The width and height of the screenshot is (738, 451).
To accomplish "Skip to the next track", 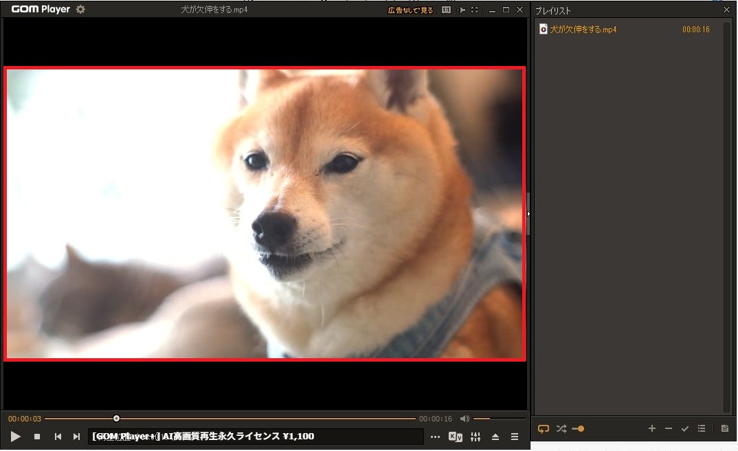I will [76, 437].
